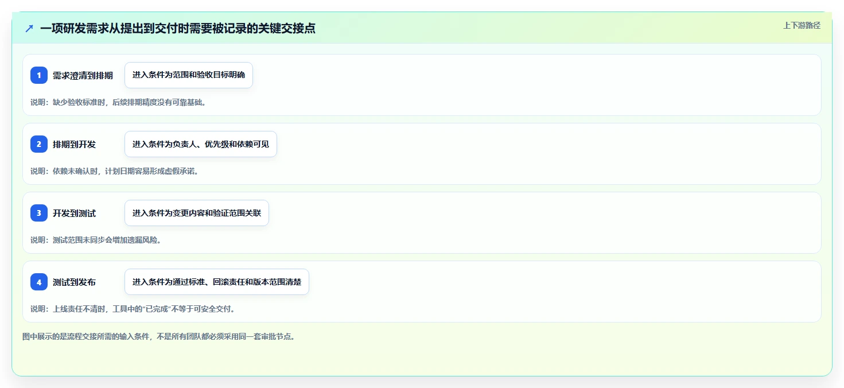This screenshot has width=844, height=388.
Task: Click the step 2 number badge
Action: point(39,144)
